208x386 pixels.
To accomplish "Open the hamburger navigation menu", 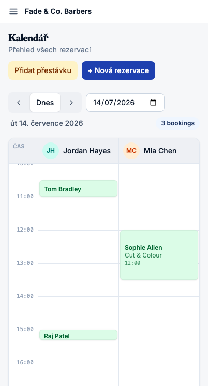I will pyautogui.click(x=13, y=11).
